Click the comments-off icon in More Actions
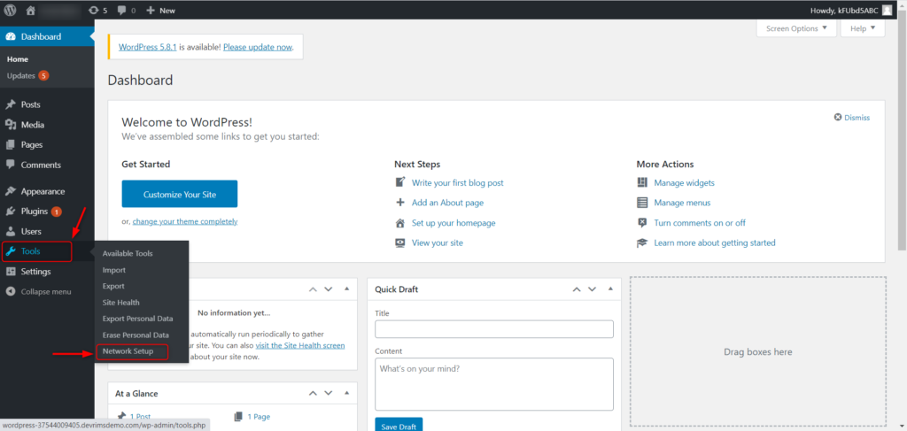This screenshot has width=907, height=431. tap(642, 223)
